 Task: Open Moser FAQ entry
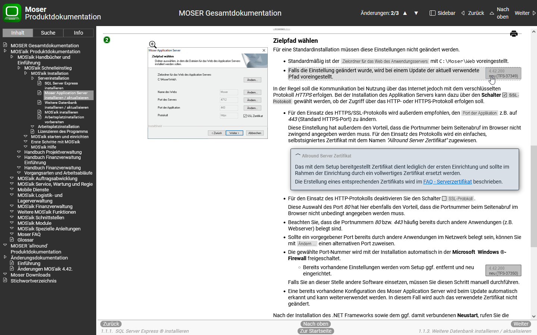(x=29, y=234)
